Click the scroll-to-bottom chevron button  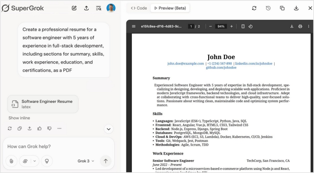click(108, 129)
